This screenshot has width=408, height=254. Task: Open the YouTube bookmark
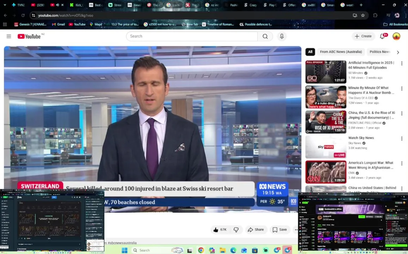point(77,24)
